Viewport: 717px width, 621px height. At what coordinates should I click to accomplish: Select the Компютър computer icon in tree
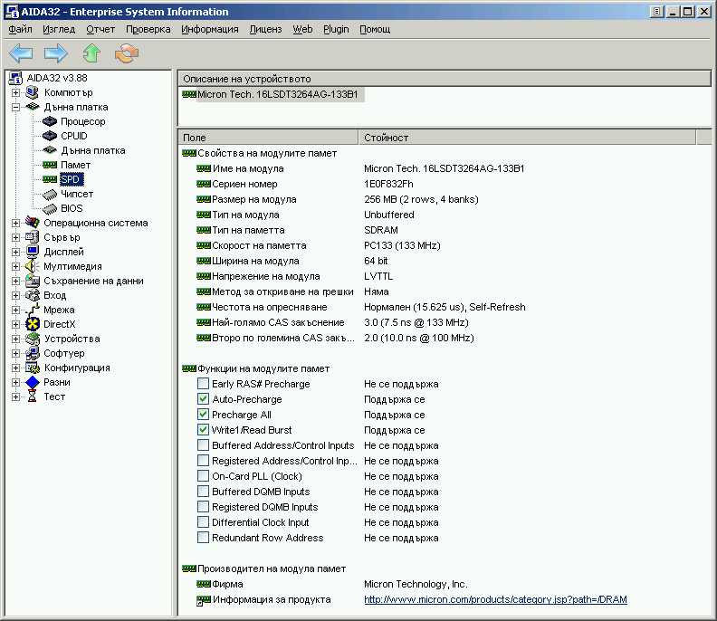pyautogui.click(x=32, y=92)
